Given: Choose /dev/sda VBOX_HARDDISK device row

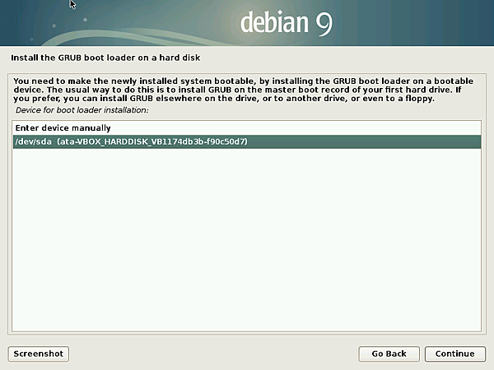Looking at the screenshot, I should click(x=247, y=141).
